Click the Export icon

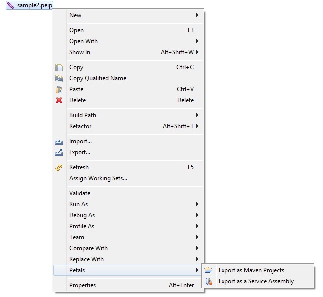(59, 152)
